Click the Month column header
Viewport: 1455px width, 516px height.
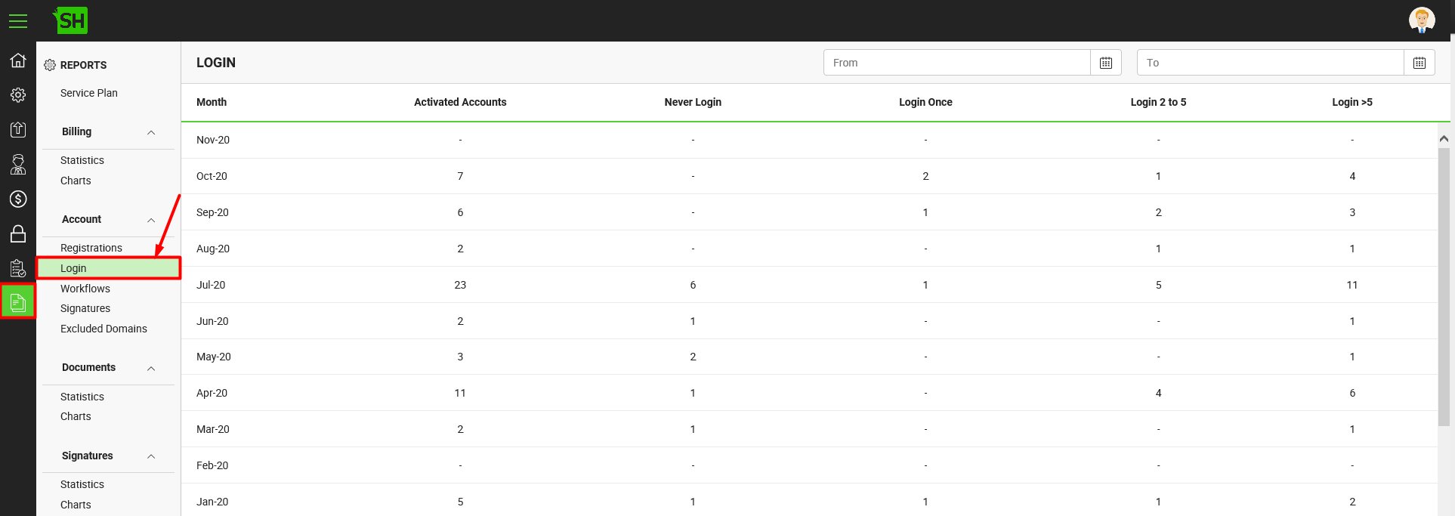pyautogui.click(x=212, y=102)
